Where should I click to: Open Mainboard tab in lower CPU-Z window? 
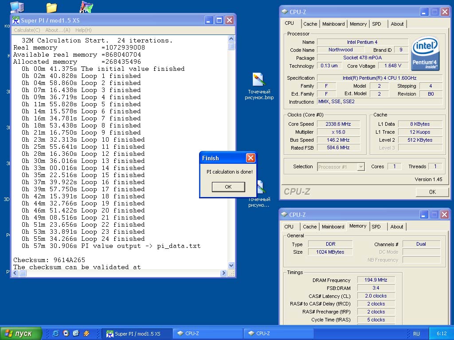(x=333, y=227)
